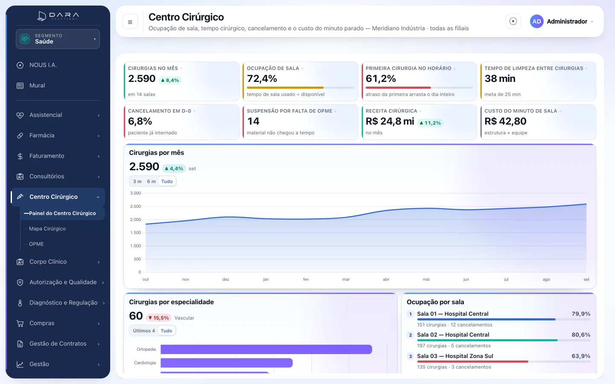Viewport: 615px width, 384px height.
Task: Click the Sala 01 Hospital Central occupancy bar
Action: [504, 319]
